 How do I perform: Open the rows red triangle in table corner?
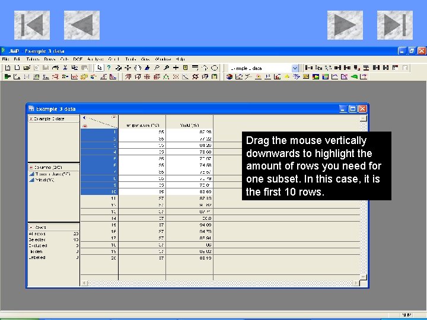tap(85, 126)
